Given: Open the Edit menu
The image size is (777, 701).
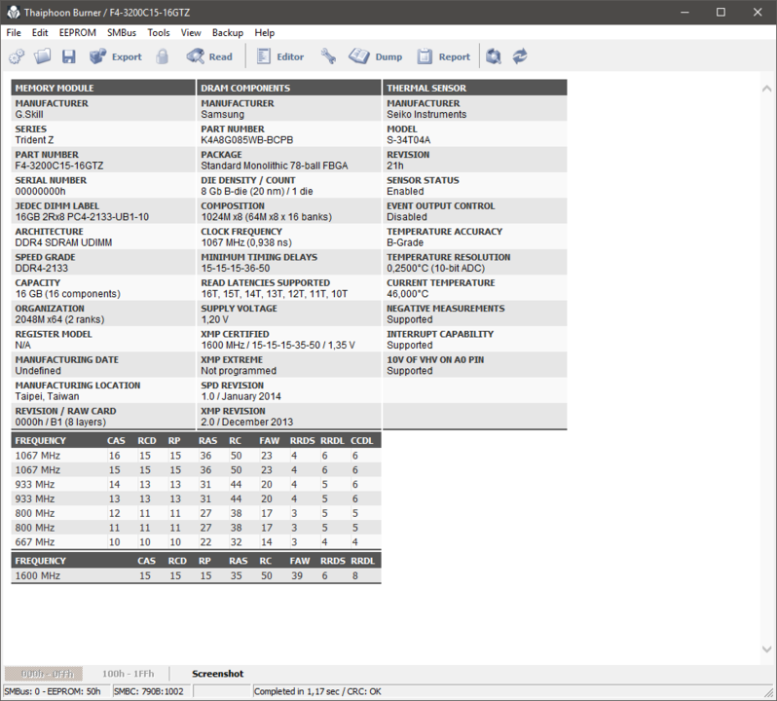Looking at the screenshot, I should pos(40,33).
